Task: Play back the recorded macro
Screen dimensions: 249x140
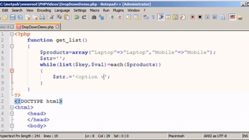Action: point(207,17)
